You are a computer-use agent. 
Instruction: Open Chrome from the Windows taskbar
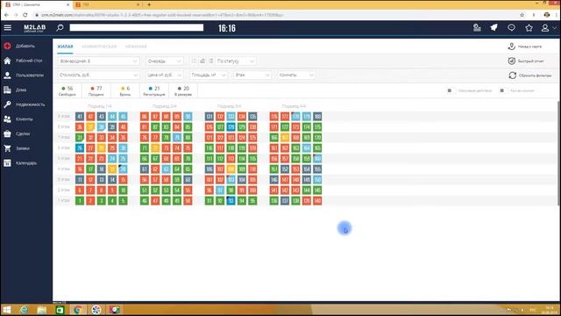[78, 310]
